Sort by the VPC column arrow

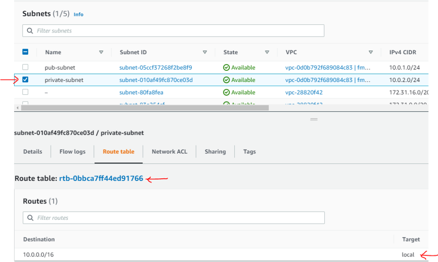pyautogui.click(x=371, y=52)
